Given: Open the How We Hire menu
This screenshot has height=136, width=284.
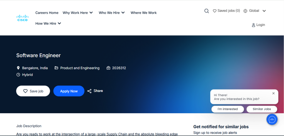Looking at the screenshot, I should coord(46,23).
